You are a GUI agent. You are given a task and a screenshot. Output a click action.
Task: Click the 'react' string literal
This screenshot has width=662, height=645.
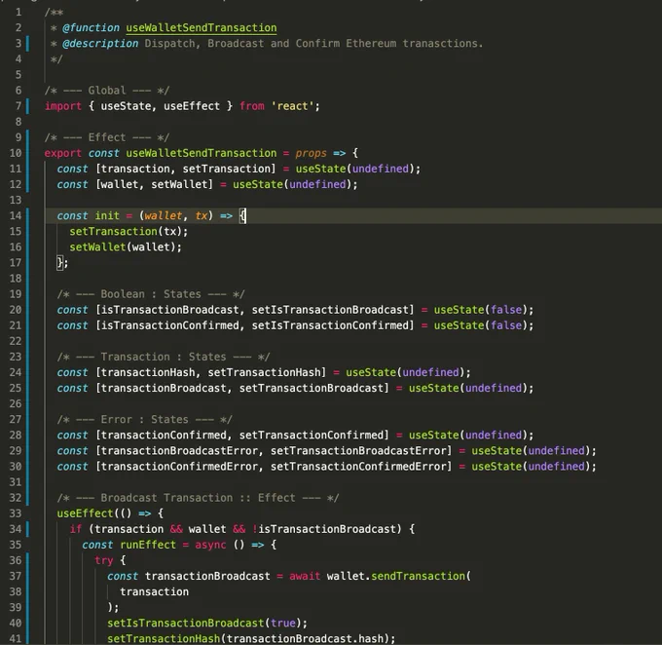point(292,106)
